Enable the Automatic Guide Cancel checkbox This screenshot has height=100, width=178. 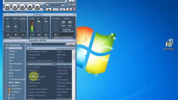coord(61,30)
